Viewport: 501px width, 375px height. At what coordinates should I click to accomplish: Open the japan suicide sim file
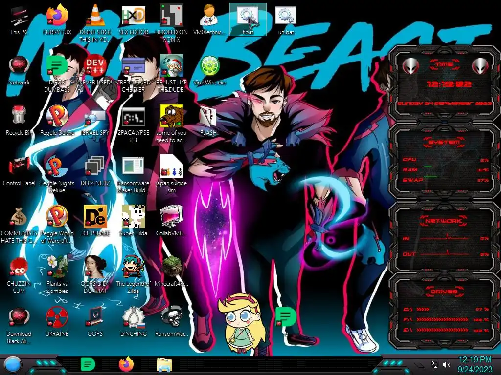point(171,174)
